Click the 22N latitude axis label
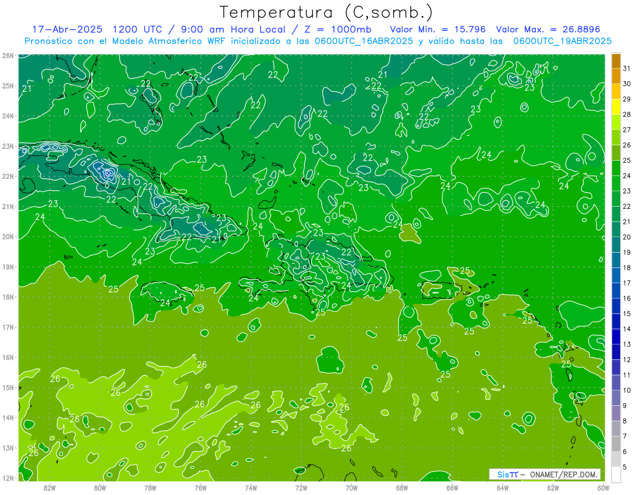Screen dimensions: 641x495 (8, 176)
